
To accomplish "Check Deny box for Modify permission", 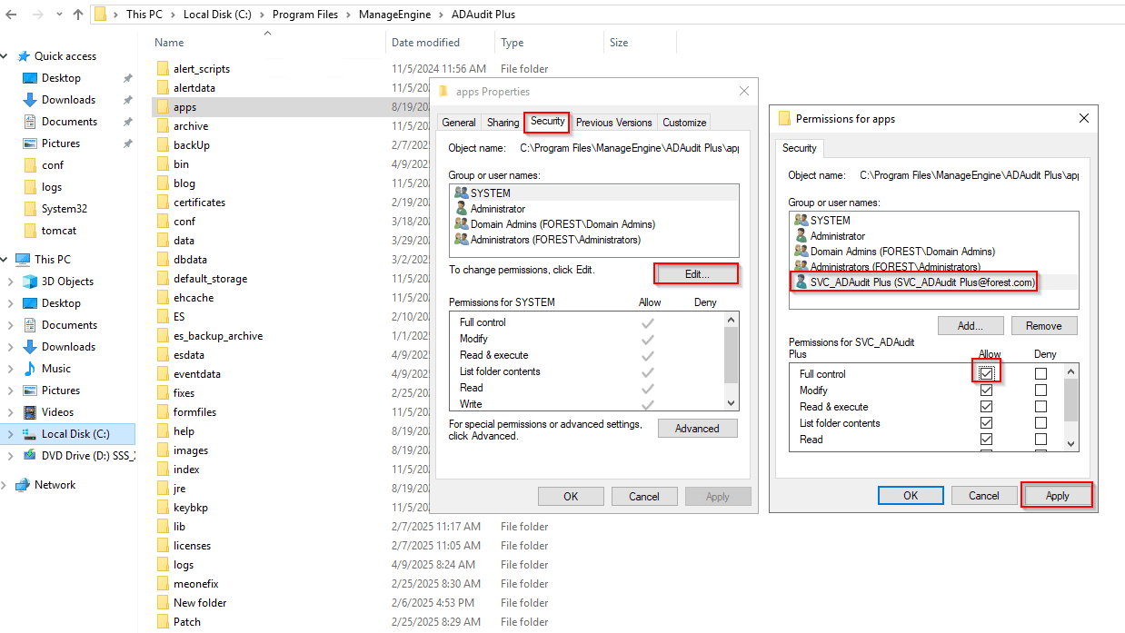I will click(1040, 391).
